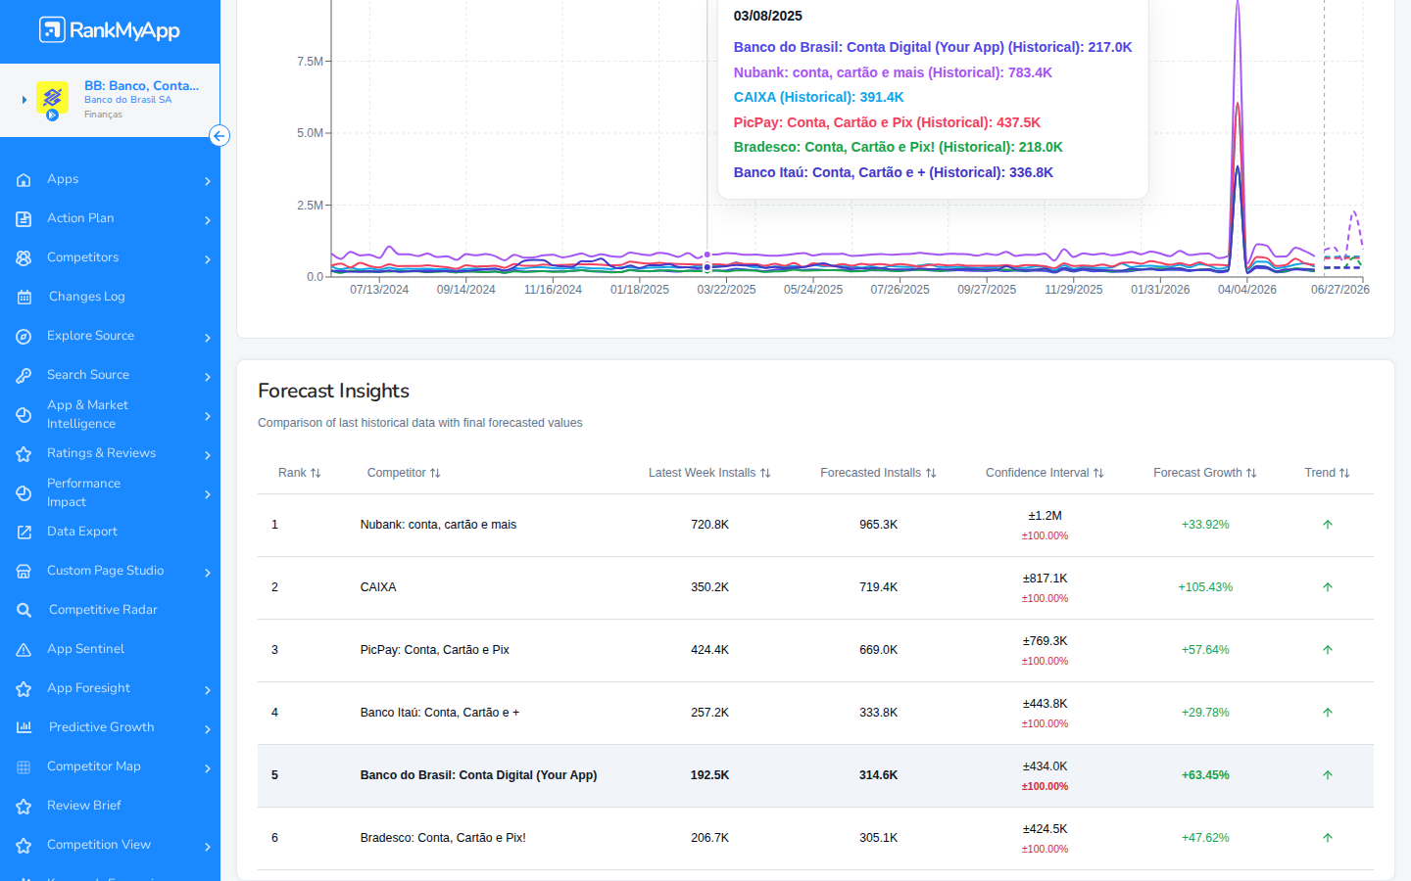Sort table by Competitor column
Screen dimensions: 1411x881
coord(404,473)
